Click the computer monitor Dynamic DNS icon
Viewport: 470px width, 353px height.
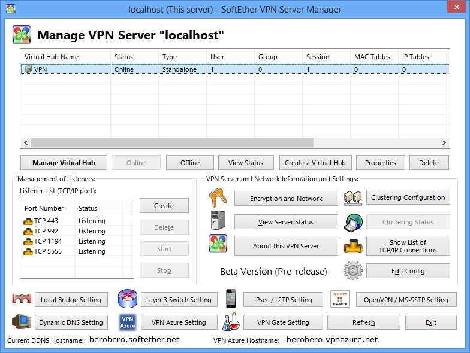[22, 322]
